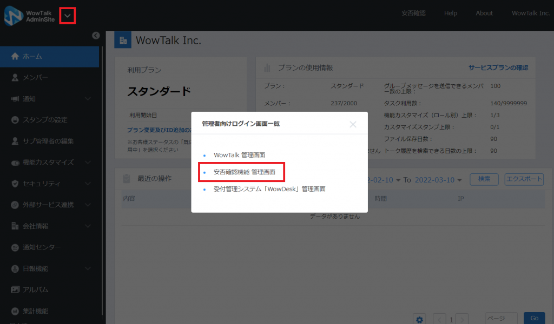Click the IP column header
This screenshot has height=324, width=554.
(x=461, y=199)
